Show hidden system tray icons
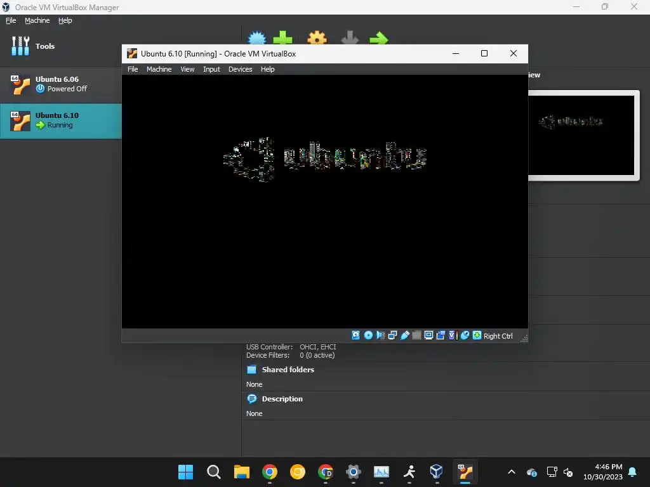 pyautogui.click(x=512, y=472)
